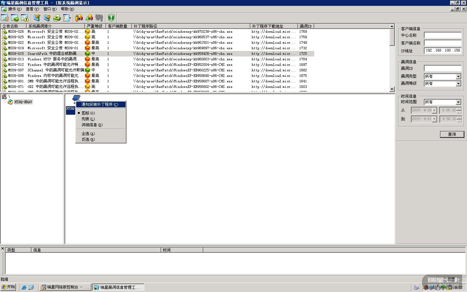This screenshot has width=467, height=292.
Task: Open the 时间范围 dropdown
Action: 458,102
